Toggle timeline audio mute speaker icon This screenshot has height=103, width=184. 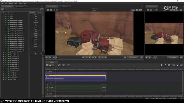[x=178, y=65]
